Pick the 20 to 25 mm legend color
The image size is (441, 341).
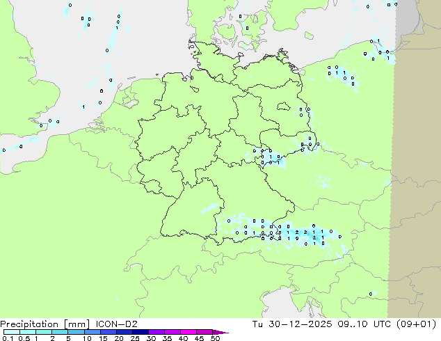125,332
